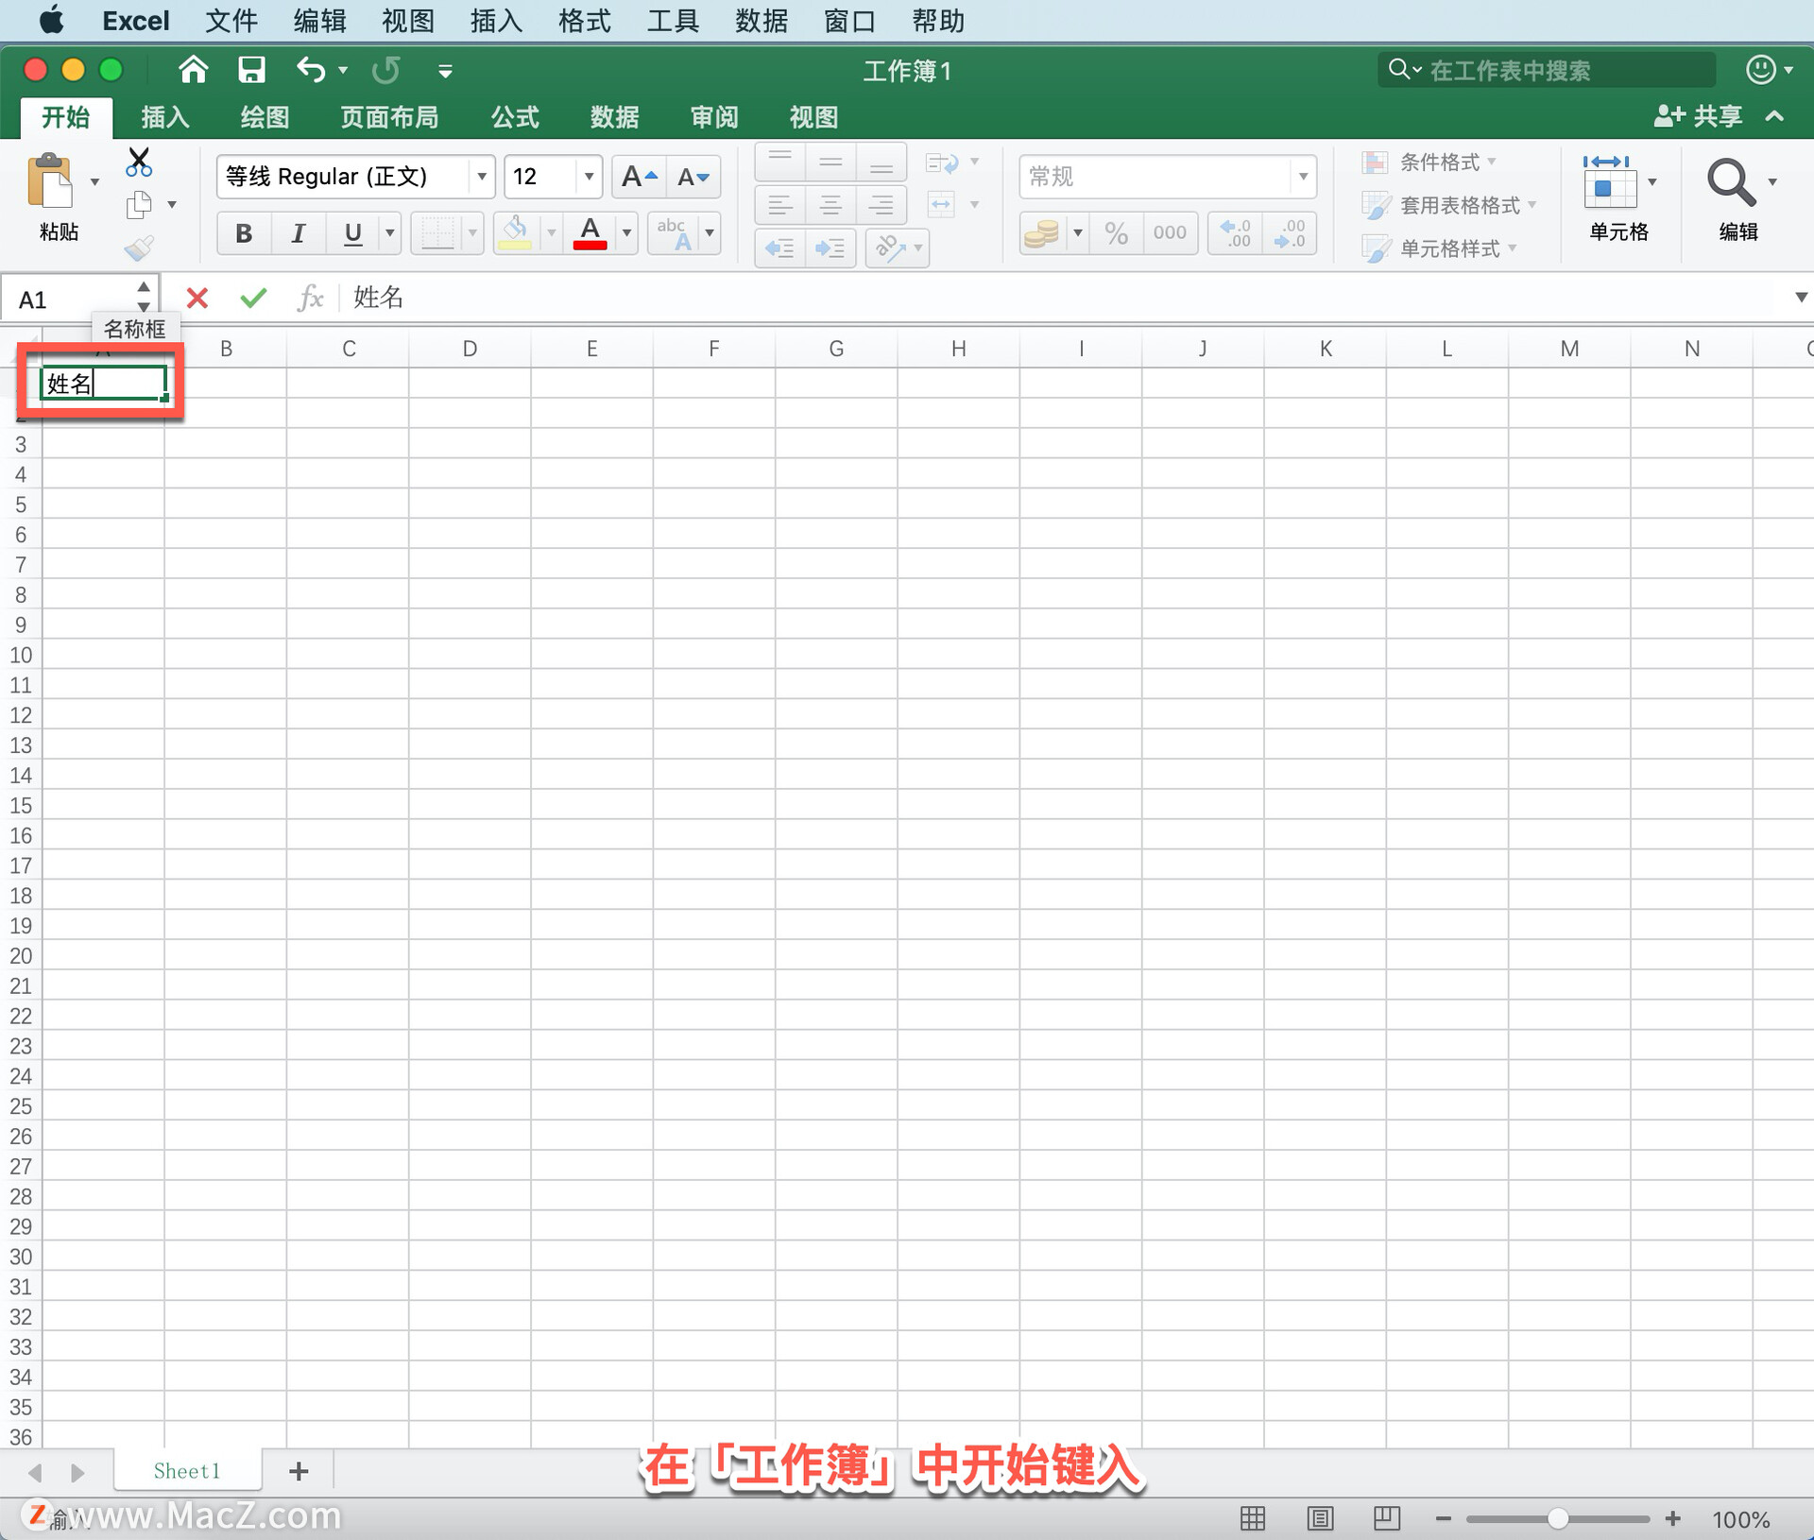The image size is (1814, 1540).
Task: Switch to the 公式 ribbon tab
Action: tap(515, 117)
